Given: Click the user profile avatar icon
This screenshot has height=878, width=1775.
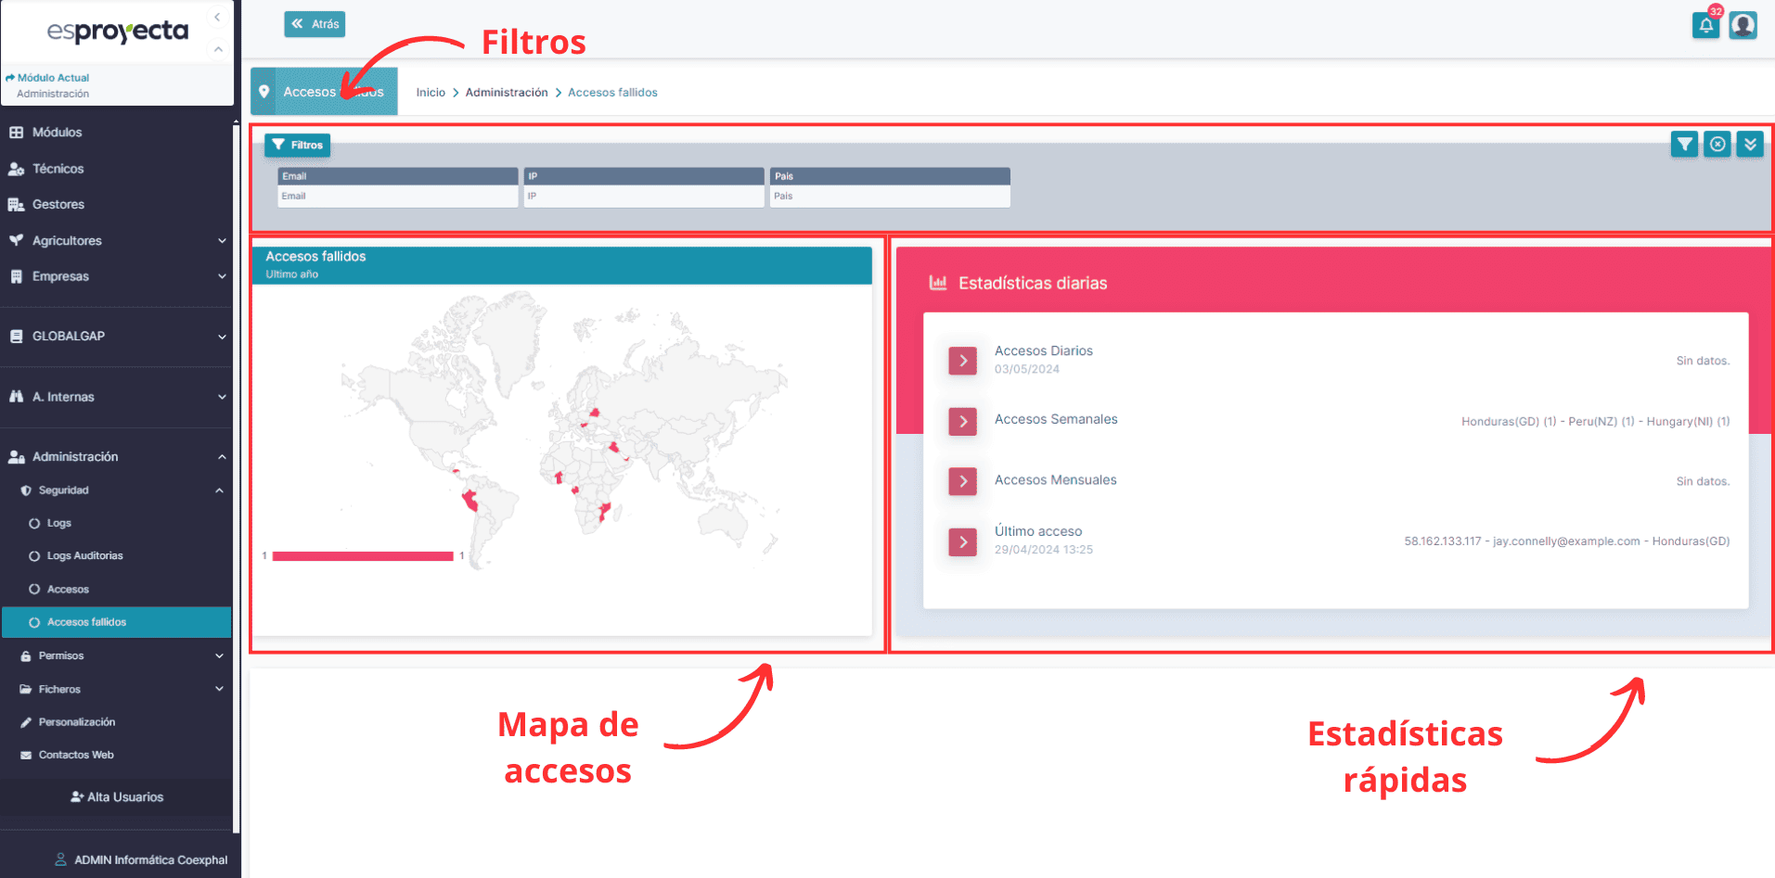Looking at the screenshot, I should pyautogui.click(x=1743, y=26).
